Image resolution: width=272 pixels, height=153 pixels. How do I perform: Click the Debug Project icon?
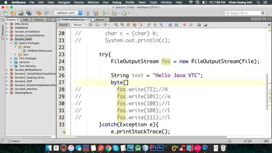point(114,13)
